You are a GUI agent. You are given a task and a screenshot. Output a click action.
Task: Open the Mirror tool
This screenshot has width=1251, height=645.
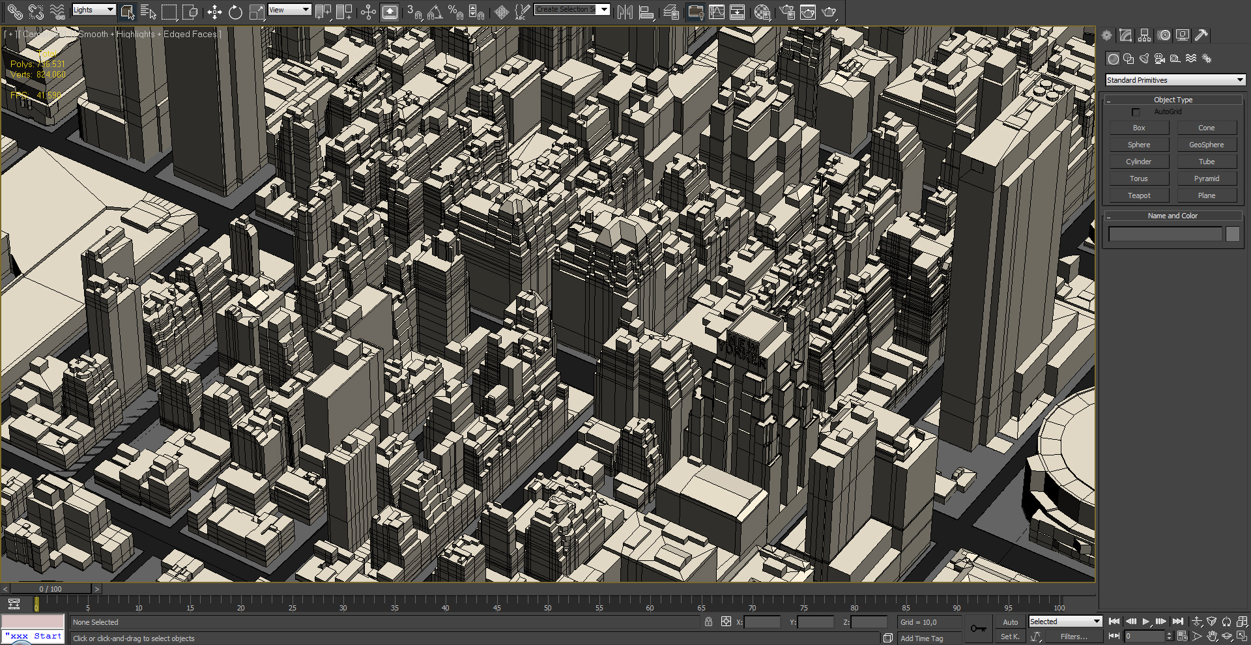click(x=624, y=12)
